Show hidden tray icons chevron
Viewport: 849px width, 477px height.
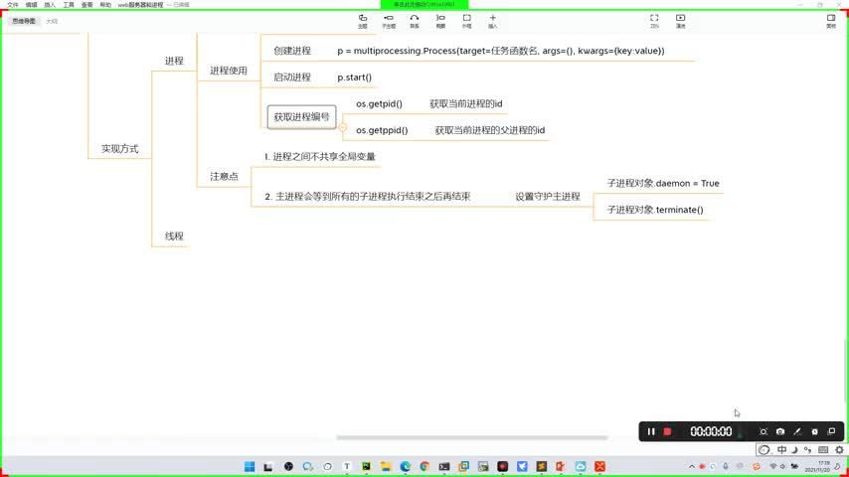tap(692, 466)
